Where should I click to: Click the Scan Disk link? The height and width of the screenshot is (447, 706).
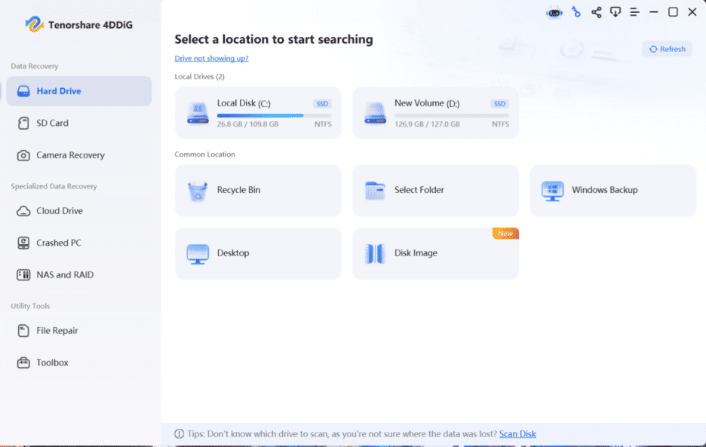click(517, 434)
